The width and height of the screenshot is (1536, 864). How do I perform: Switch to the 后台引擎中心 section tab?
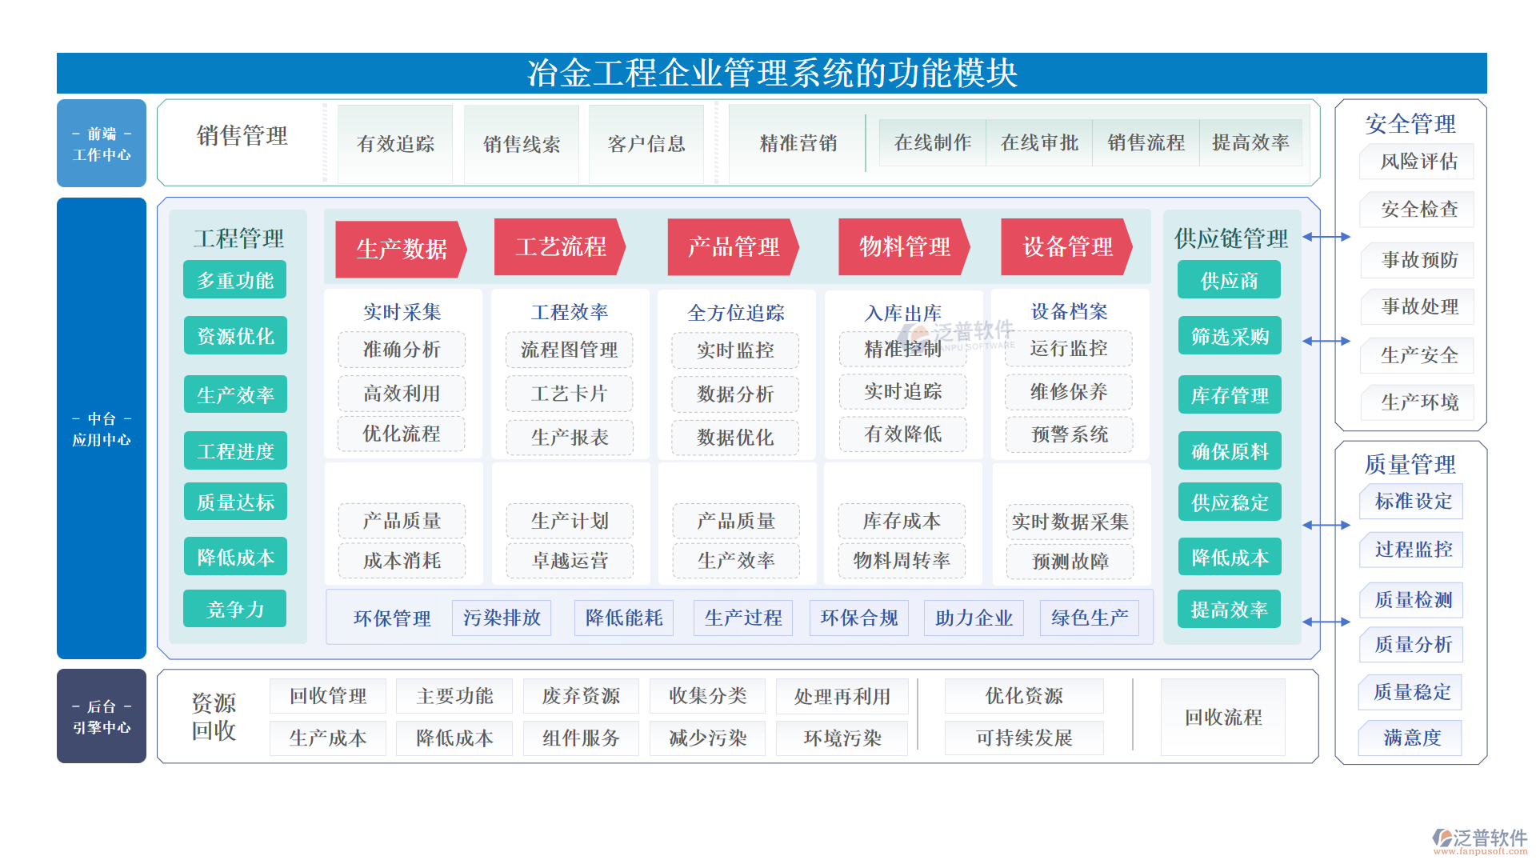[x=101, y=716]
